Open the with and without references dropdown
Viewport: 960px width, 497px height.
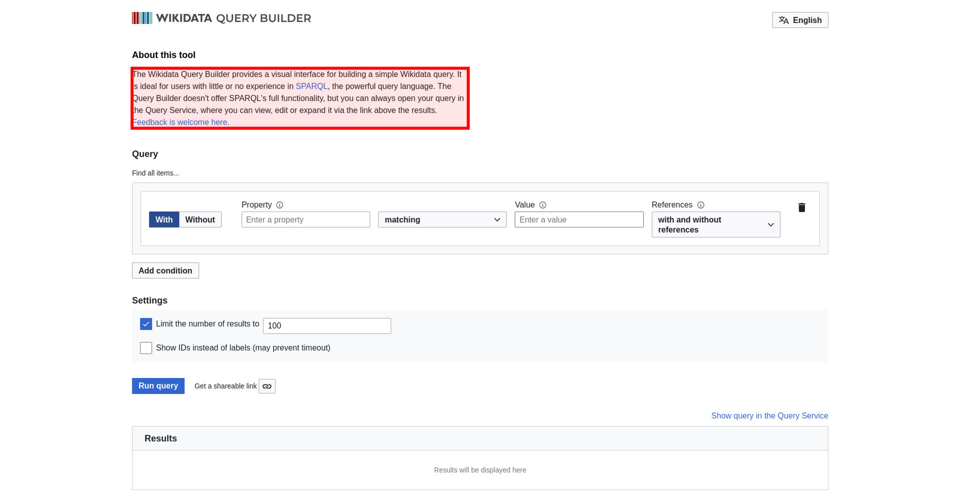point(716,225)
